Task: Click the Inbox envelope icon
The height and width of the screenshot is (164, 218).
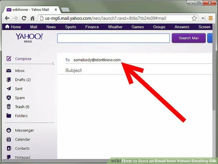Action: (x=9, y=71)
